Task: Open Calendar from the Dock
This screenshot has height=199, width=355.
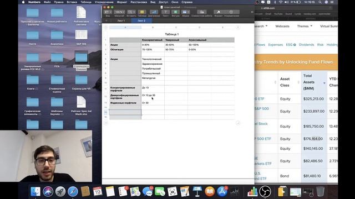Action: 98,192
